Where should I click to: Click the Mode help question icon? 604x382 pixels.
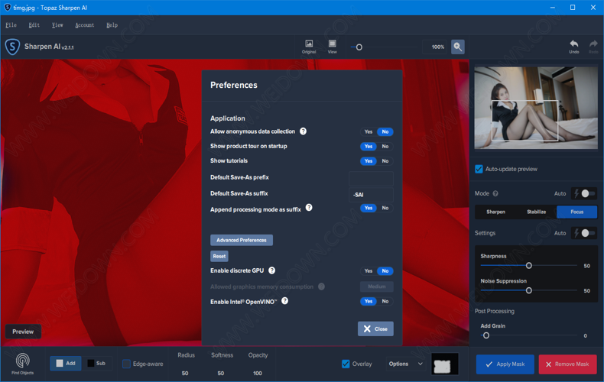coord(495,194)
